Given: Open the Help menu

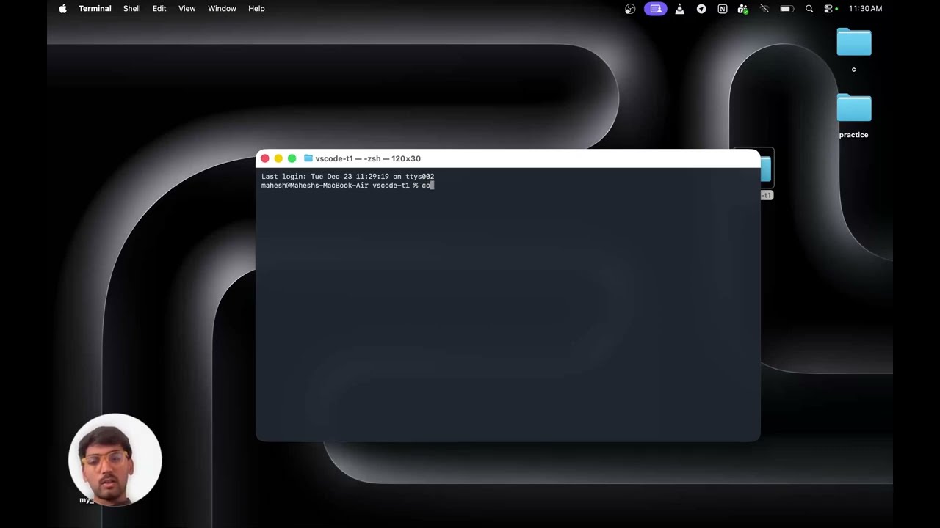Looking at the screenshot, I should coord(256,9).
